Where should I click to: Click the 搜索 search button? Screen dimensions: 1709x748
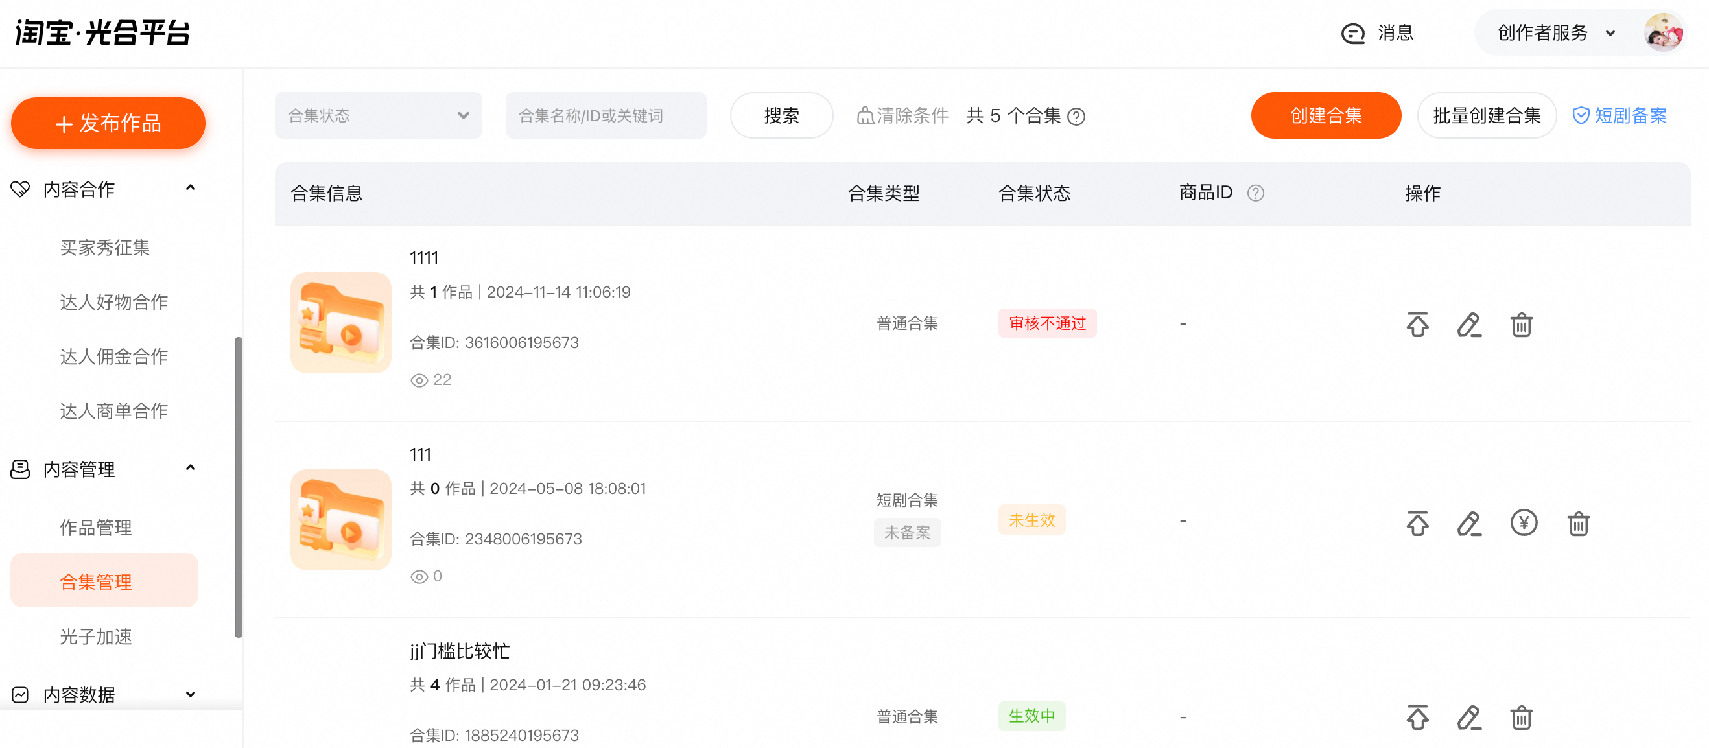click(x=781, y=115)
